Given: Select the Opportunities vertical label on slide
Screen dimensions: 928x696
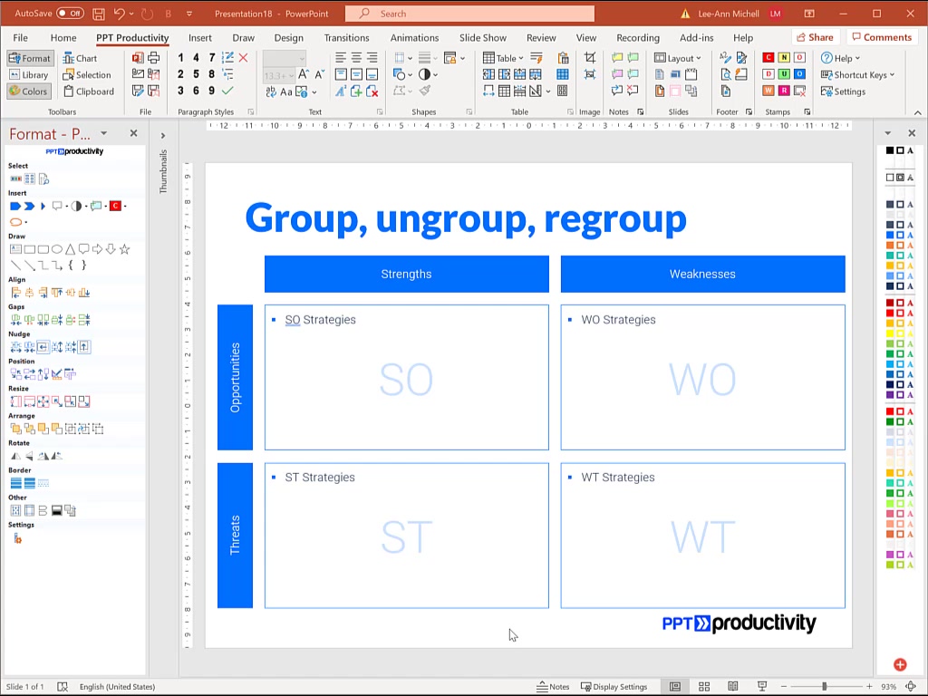Looking at the screenshot, I should point(235,378).
